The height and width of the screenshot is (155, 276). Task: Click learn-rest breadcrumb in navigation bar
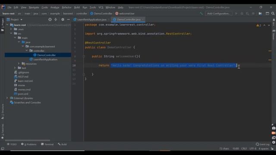[x=9, y=13]
